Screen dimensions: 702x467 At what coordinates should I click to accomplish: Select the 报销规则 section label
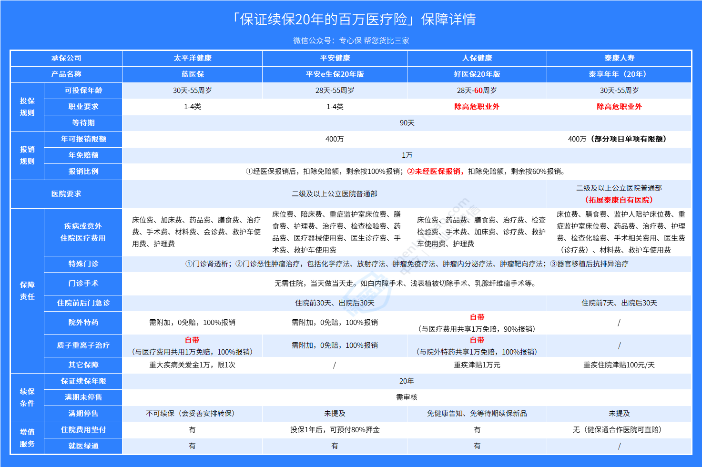27,155
